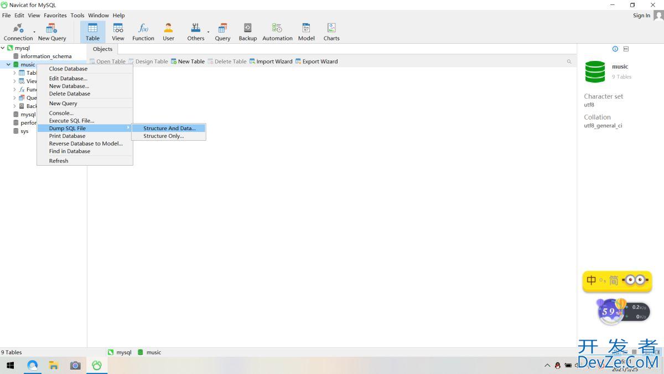
Task: Select Close Database in the context menu
Action: click(85, 69)
